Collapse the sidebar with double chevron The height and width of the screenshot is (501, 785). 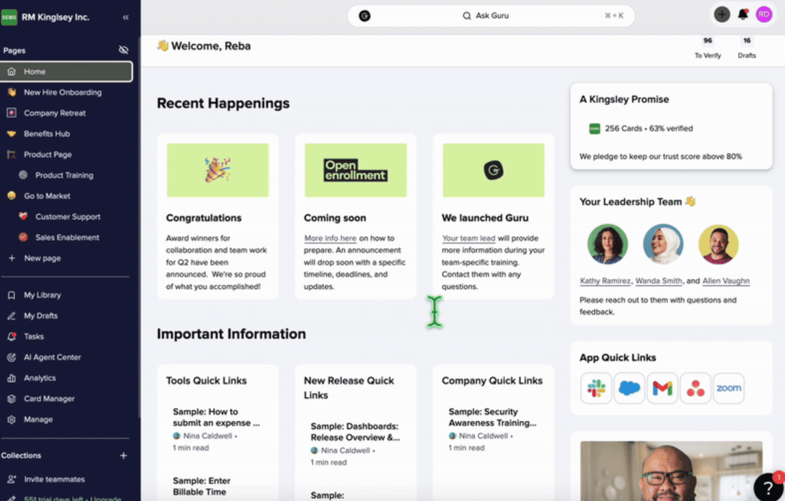coord(125,18)
